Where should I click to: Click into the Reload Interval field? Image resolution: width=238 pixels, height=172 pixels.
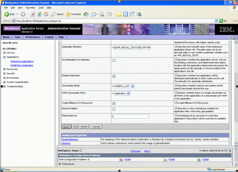click(x=130, y=117)
